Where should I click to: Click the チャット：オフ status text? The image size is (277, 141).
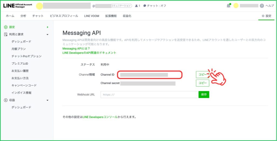157,6
